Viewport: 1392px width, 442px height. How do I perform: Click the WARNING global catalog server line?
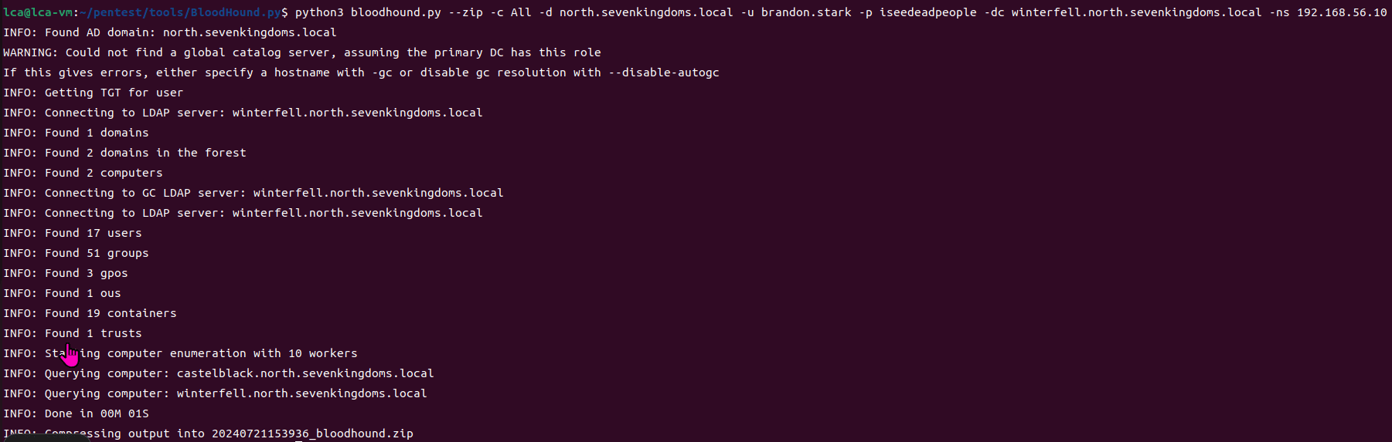click(301, 52)
